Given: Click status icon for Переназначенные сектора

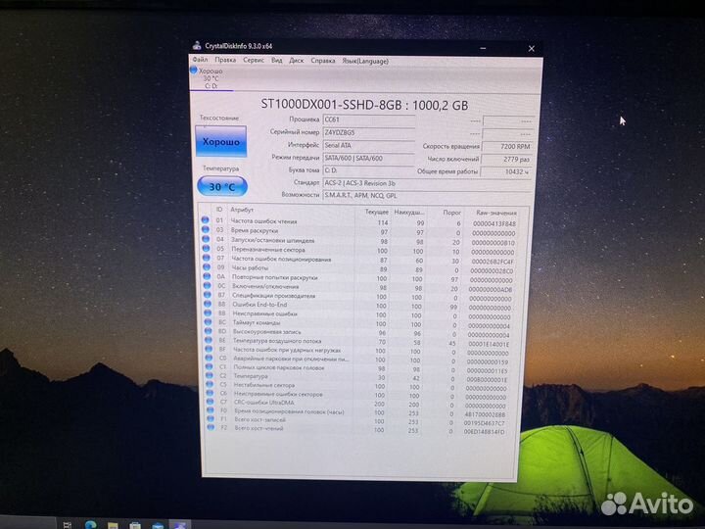Looking at the screenshot, I should click(207, 248).
